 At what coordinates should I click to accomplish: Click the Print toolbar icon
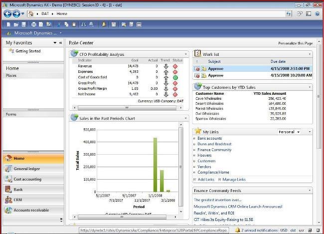tap(33, 24)
